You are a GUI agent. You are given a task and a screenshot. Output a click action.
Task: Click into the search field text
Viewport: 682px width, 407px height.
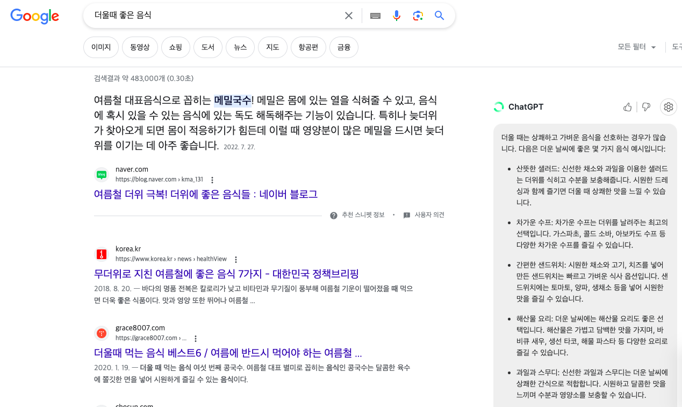point(123,16)
